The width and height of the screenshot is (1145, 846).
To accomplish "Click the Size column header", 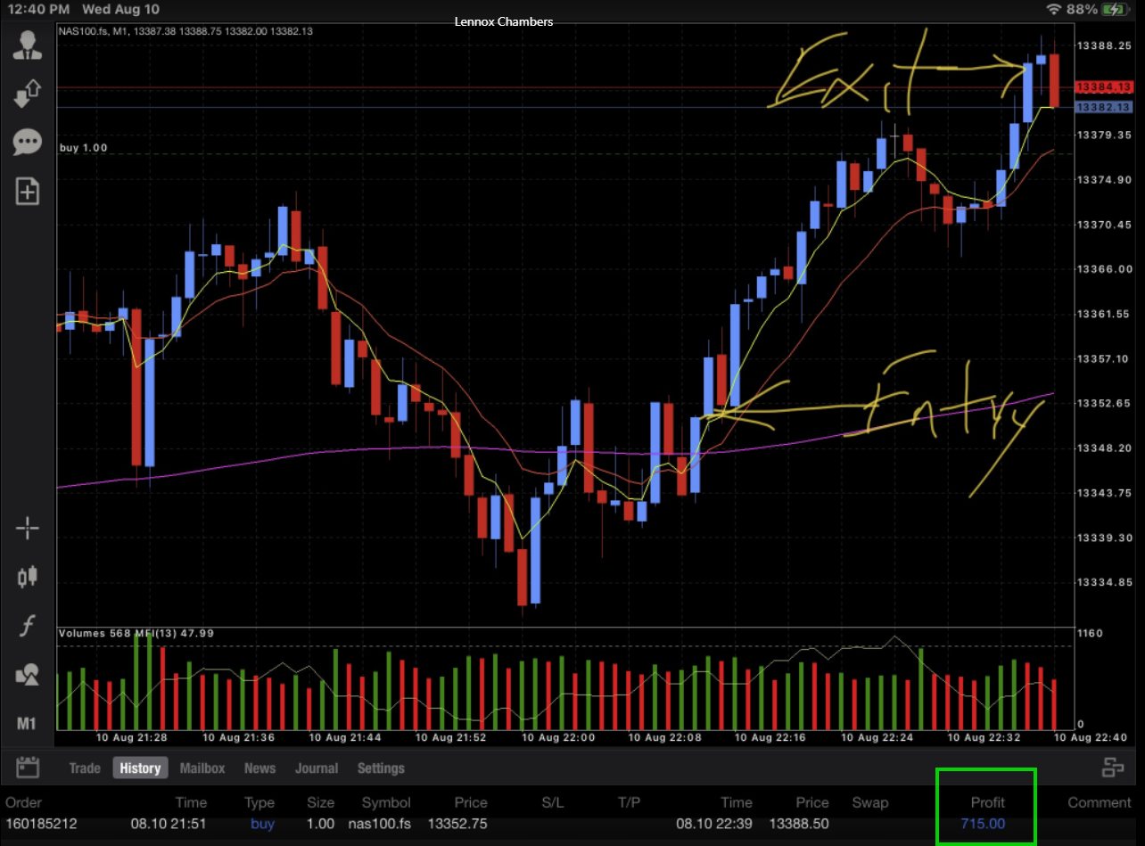I will coord(320,802).
